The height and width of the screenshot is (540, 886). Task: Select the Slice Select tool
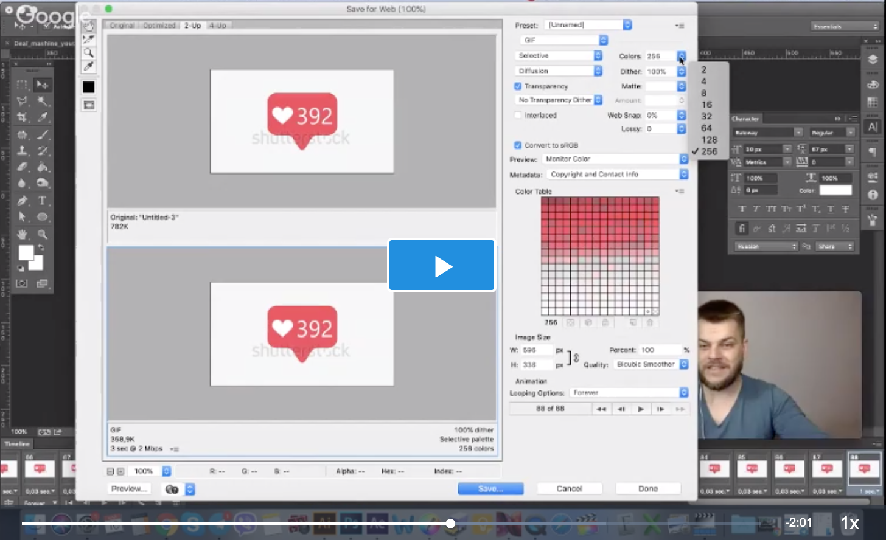(x=89, y=40)
